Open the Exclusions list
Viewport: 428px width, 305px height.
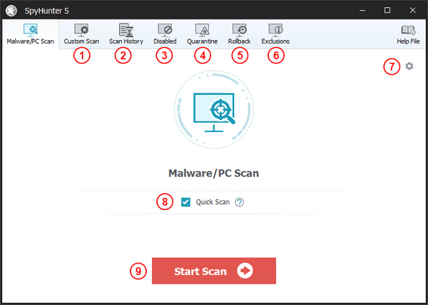click(275, 34)
